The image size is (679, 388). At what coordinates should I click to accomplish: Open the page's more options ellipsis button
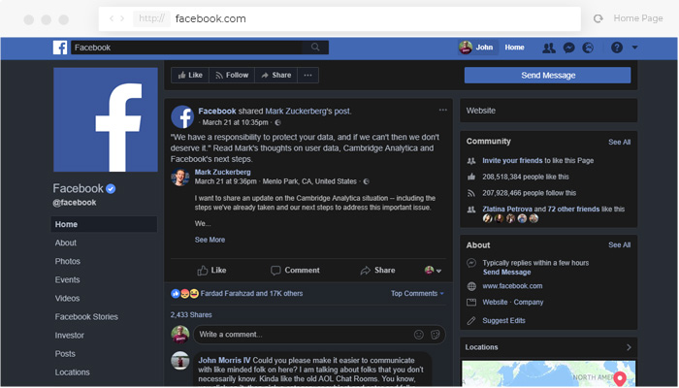[307, 75]
